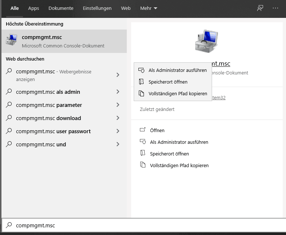Expand Webergebnisse anzeigen chevron
286x235 pixels.
(118, 75)
